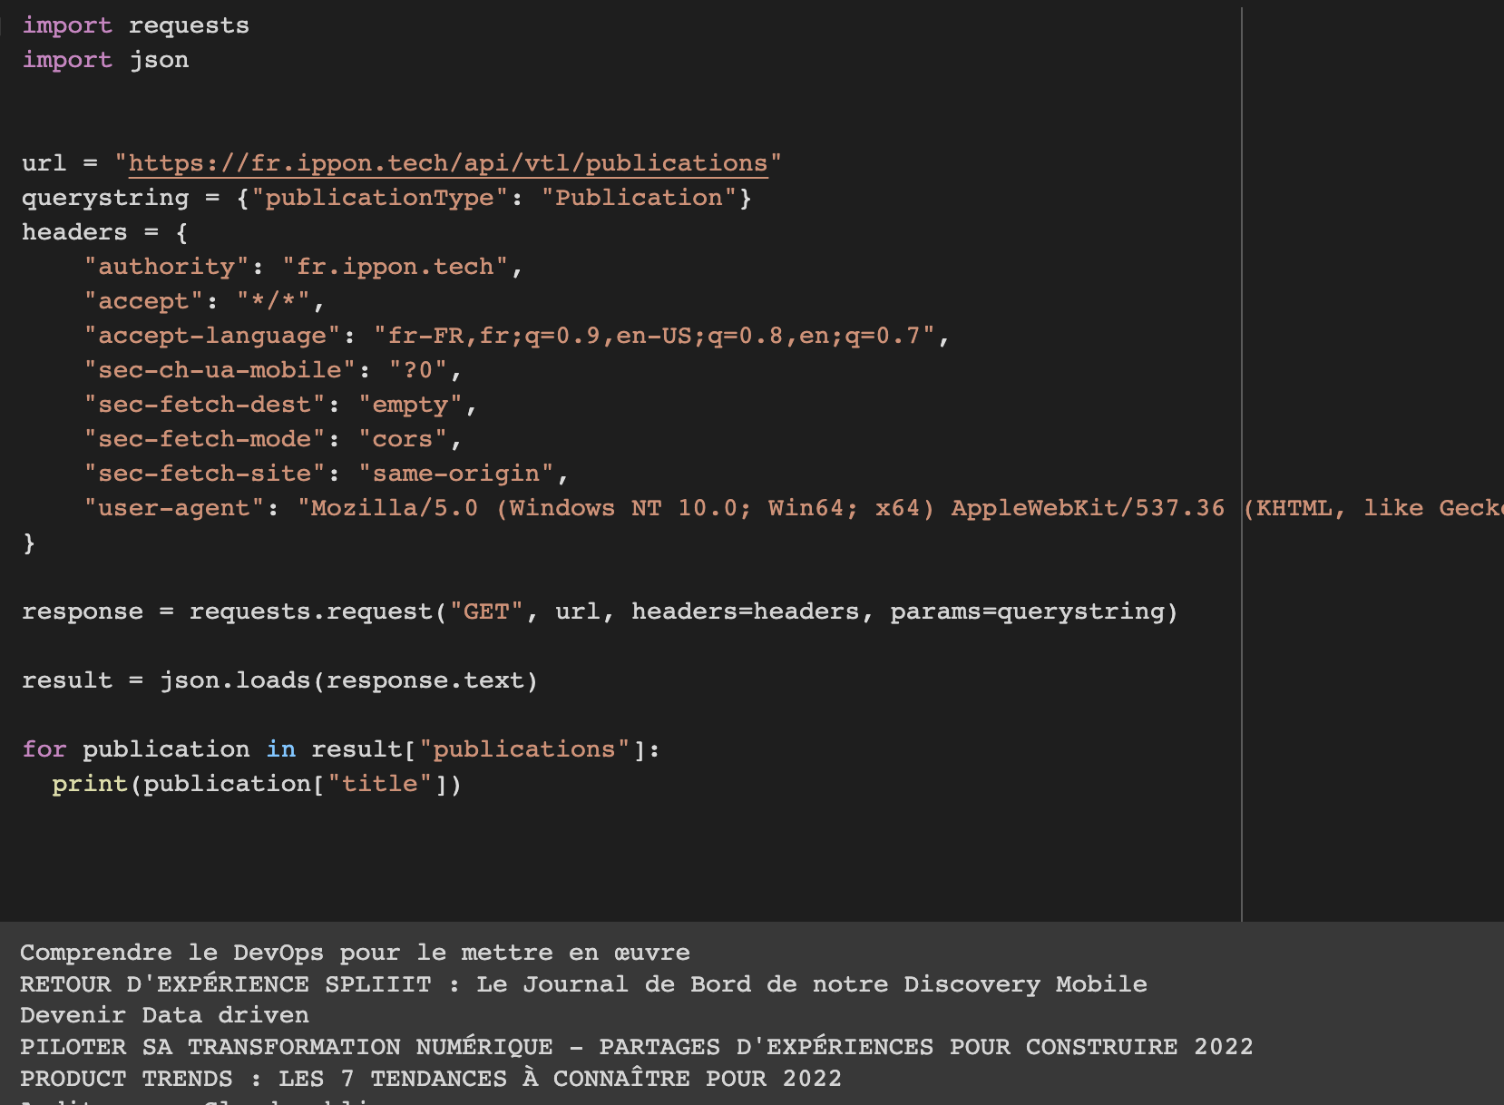Open the fr.ippon.tech API URL link
The image size is (1504, 1105).
(448, 163)
